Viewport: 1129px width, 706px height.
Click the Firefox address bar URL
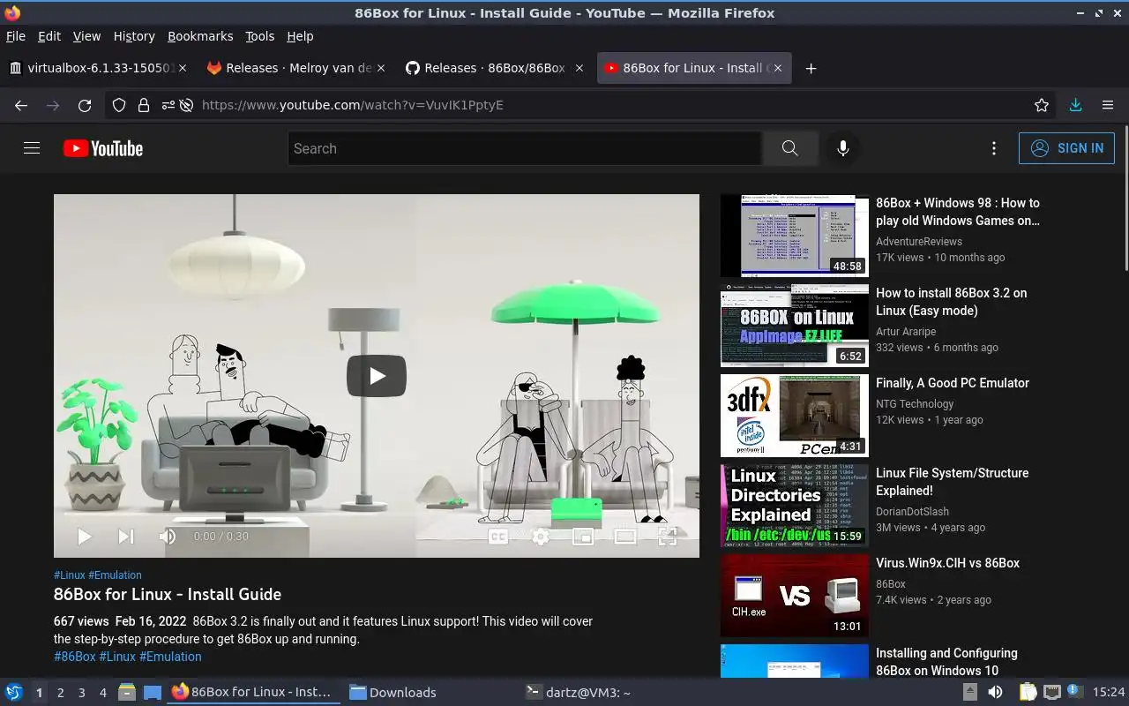353,105
